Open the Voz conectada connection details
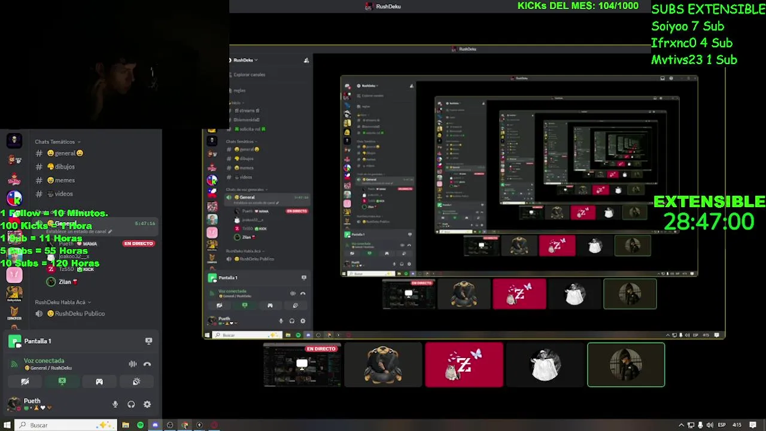Screen dimensions: 766x431 point(44,361)
